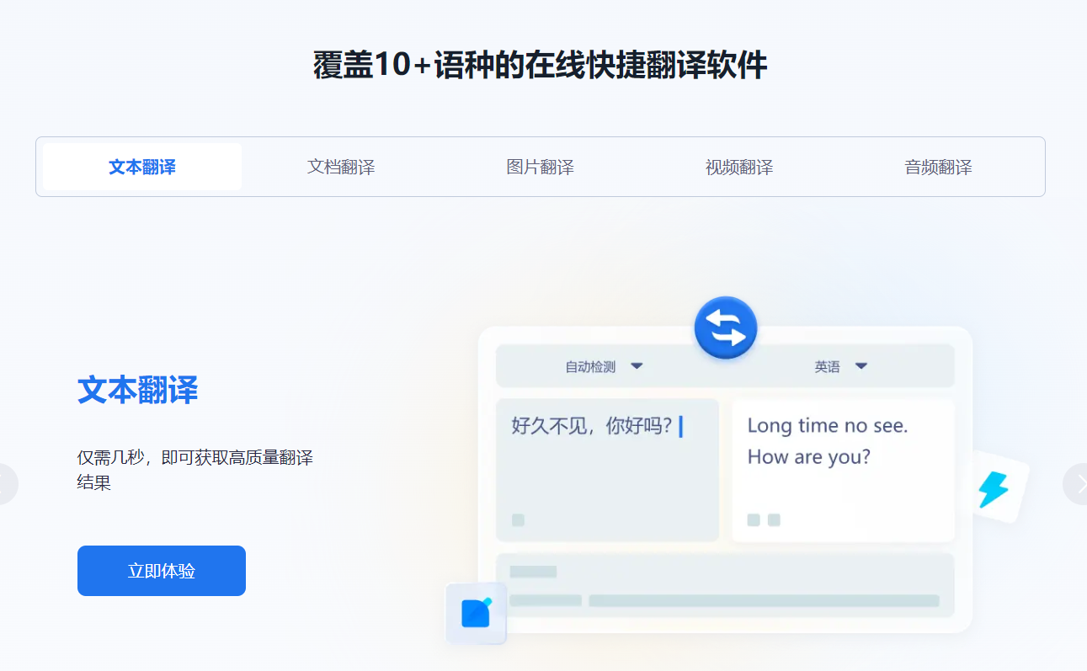Advance carousel with right arrow
Image resolution: width=1087 pixels, height=671 pixels.
[x=1076, y=484]
